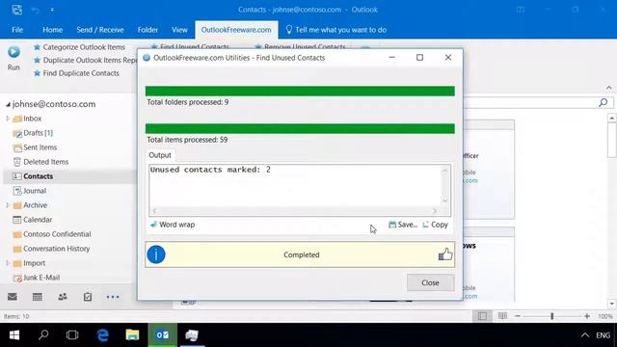Click the folders processed progress bar
The image size is (617, 347).
300,92
